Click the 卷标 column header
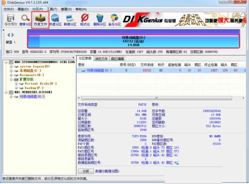 81,65
